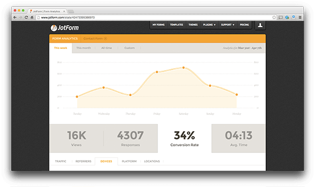The width and height of the screenshot is (315, 187).
Task: Click the cast screen icon in toolbar
Action: [x=280, y=17]
